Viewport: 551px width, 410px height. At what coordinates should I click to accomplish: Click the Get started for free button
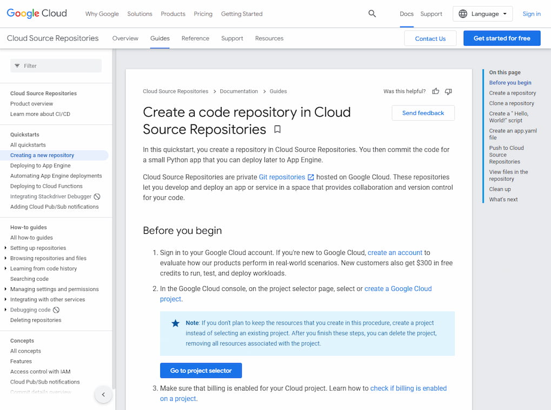pyautogui.click(x=501, y=38)
